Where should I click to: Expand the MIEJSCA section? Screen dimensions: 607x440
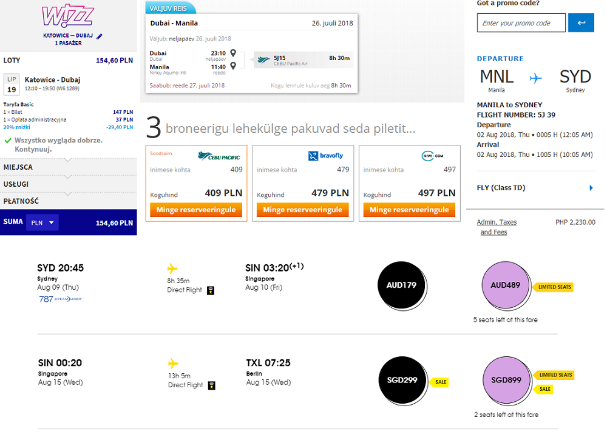(68, 167)
